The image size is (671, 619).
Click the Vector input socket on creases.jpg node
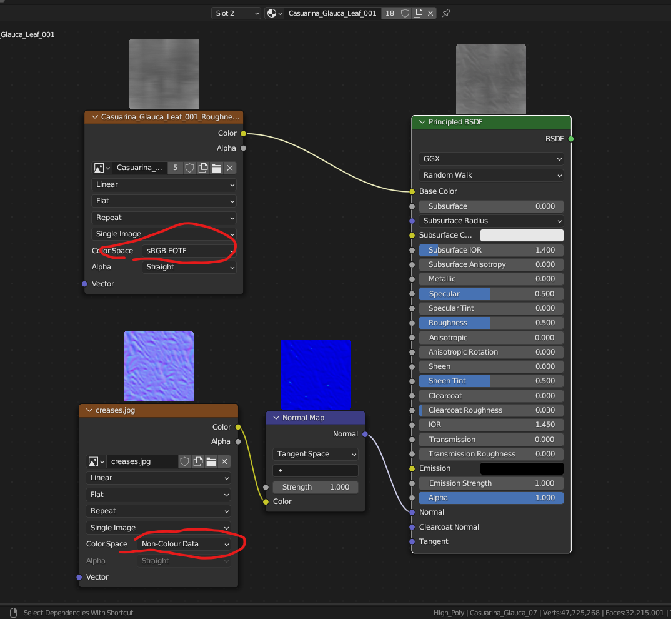[x=79, y=577]
